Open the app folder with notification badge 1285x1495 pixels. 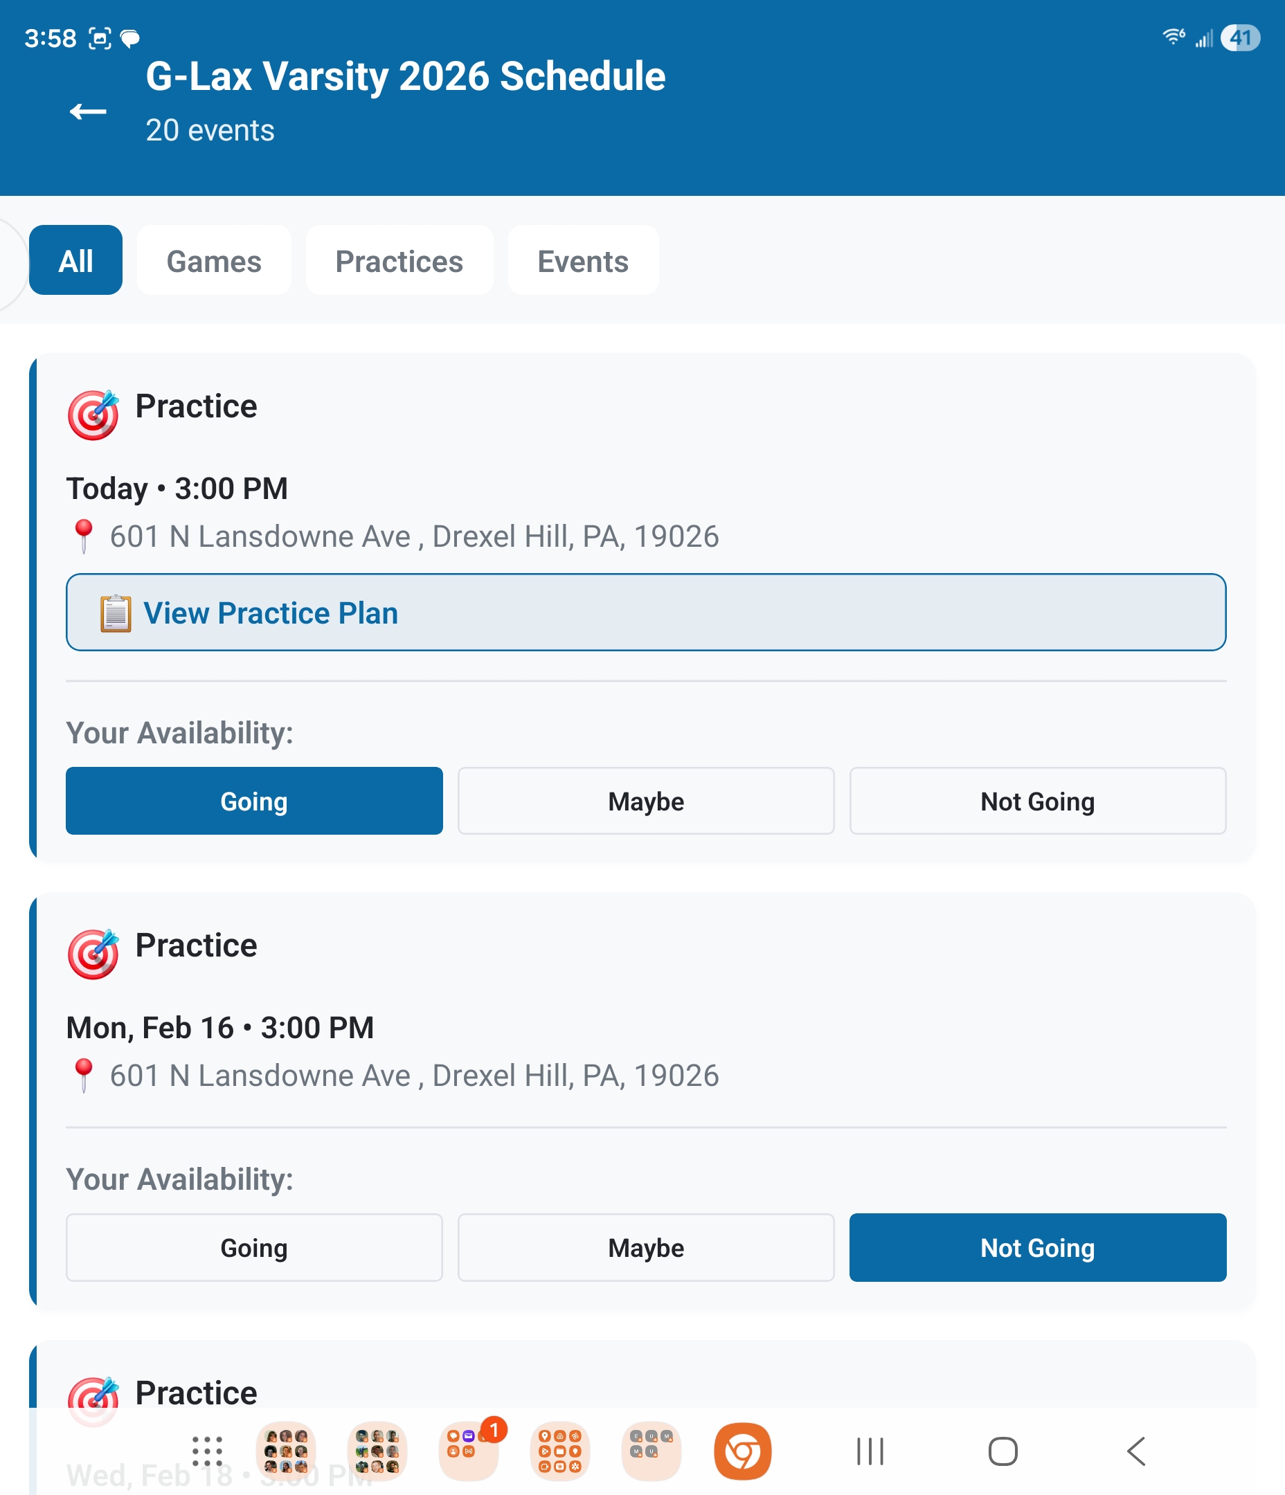pos(469,1451)
